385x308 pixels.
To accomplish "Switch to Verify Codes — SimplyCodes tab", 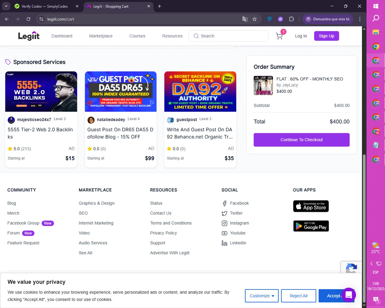I will (x=44, y=6).
